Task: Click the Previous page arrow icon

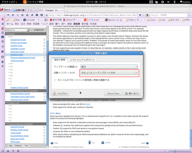Action: click(52, 143)
